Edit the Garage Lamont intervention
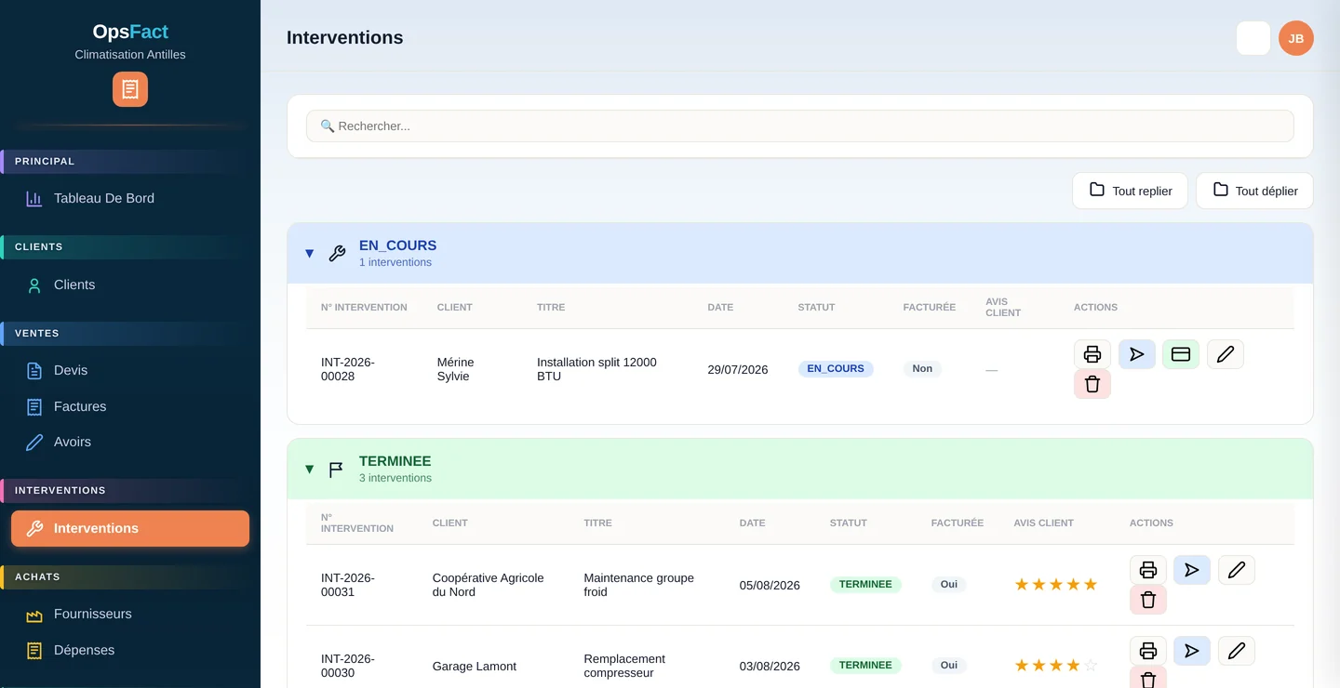1340x688 pixels. point(1237,651)
